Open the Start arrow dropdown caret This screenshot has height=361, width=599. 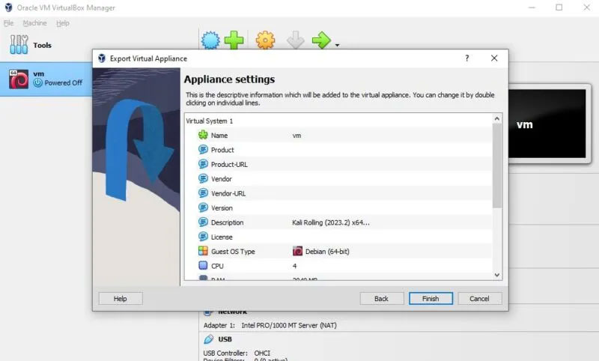338,45
